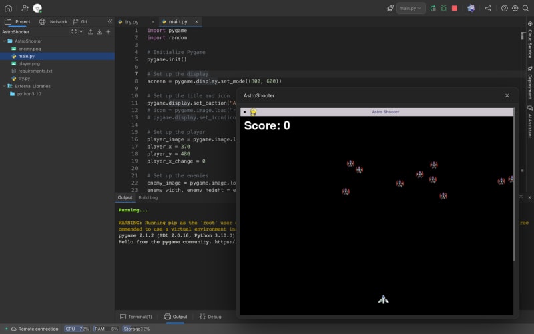Click the game window menu icon in title bar
Viewport: 534px width, 334px height.
(x=245, y=112)
